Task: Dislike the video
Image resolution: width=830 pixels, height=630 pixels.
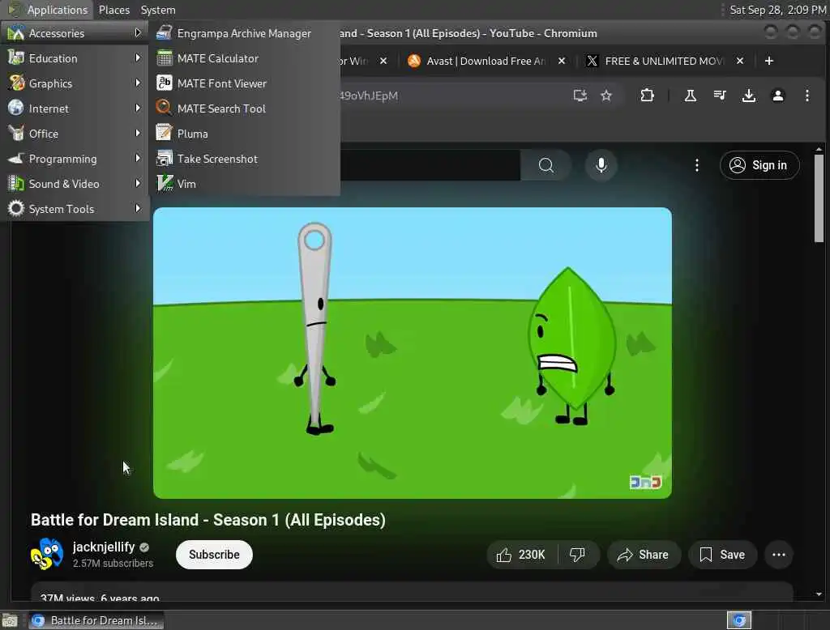Action: 577,555
